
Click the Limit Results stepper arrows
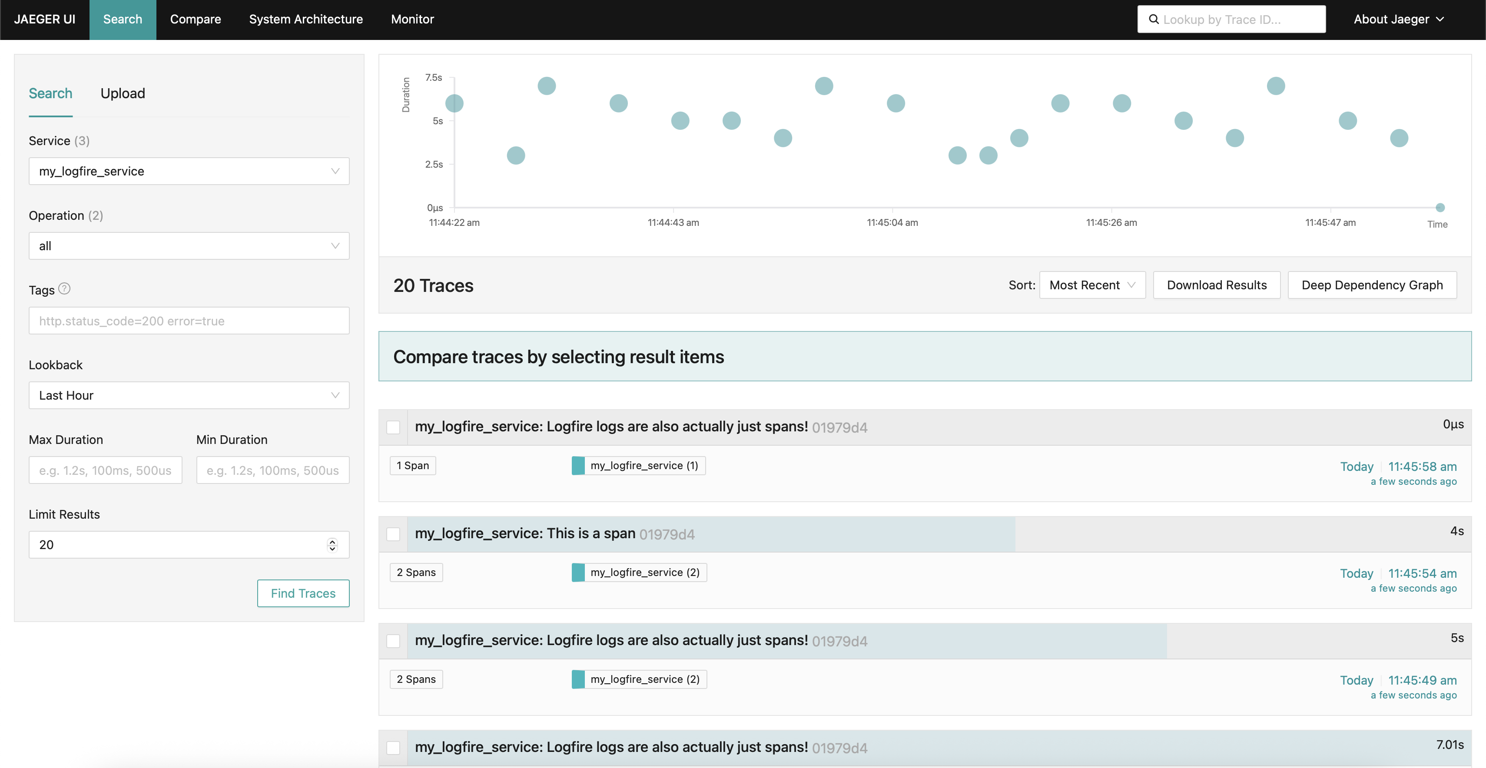332,545
